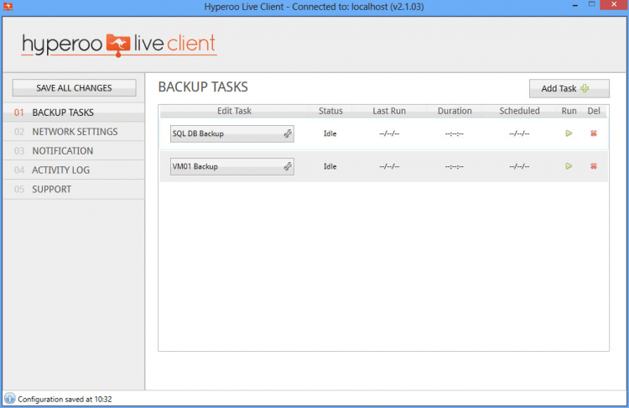The height and width of the screenshot is (408, 629).
Task: Click the Duration column header
Action: coord(455,111)
